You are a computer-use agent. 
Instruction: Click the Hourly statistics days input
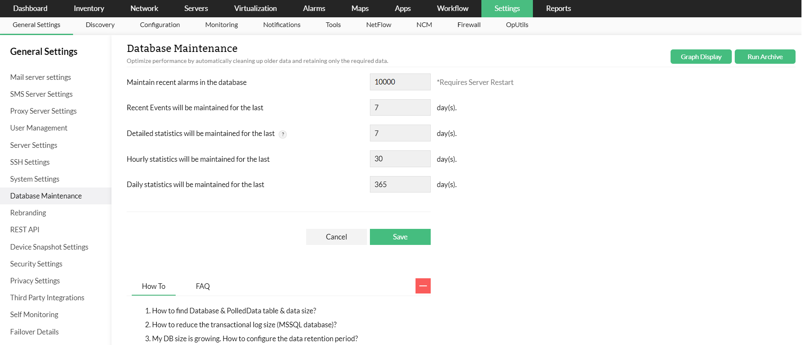tap(400, 159)
